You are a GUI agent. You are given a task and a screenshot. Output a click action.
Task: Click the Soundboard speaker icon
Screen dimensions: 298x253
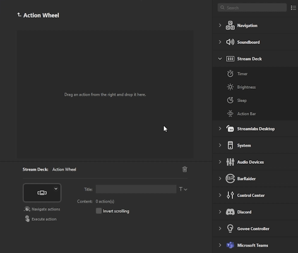click(230, 42)
